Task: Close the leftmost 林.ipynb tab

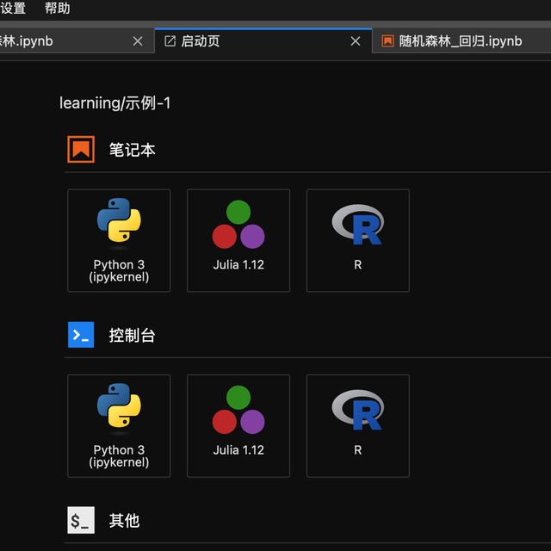Action: click(x=138, y=41)
